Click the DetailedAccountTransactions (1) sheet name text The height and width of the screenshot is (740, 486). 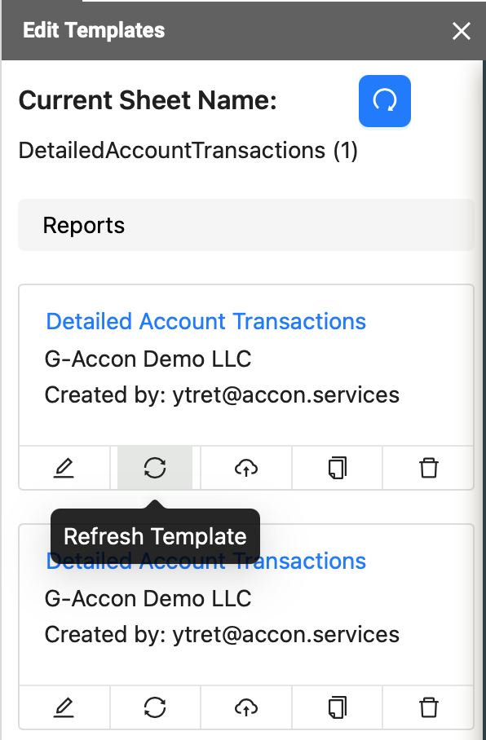pos(188,151)
